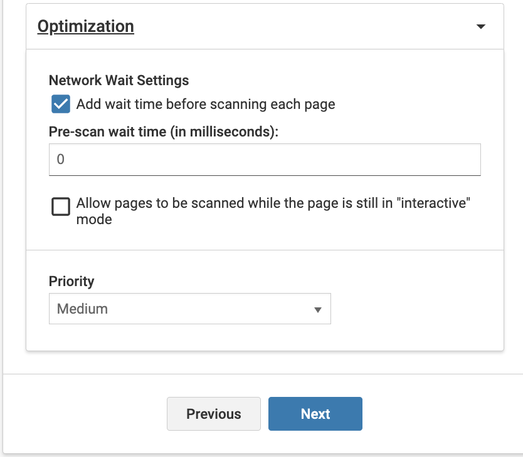Click the empty square box beside "Allow pages"
The height and width of the screenshot is (457, 523).
(61, 207)
